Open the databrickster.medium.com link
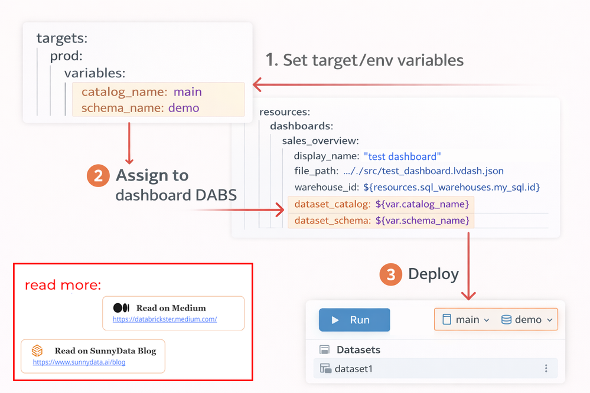This screenshot has height=393, width=590. [165, 318]
